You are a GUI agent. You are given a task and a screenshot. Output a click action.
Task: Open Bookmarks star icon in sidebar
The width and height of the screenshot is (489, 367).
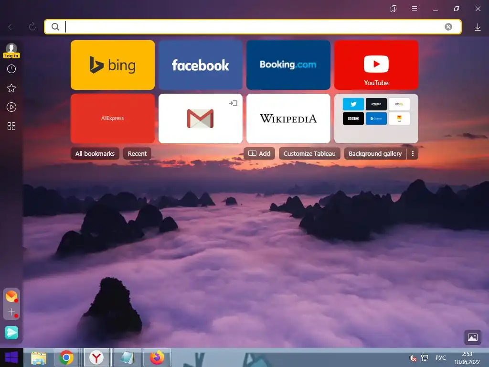pyautogui.click(x=11, y=88)
